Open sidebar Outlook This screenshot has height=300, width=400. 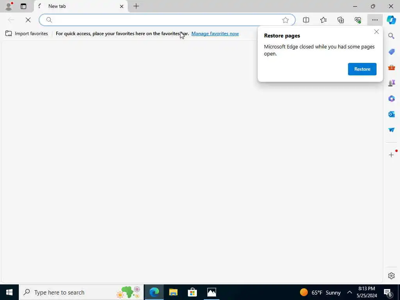coord(391,114)
